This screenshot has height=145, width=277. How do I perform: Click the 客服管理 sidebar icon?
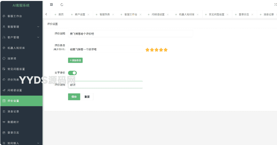click(x=4, y=27)
